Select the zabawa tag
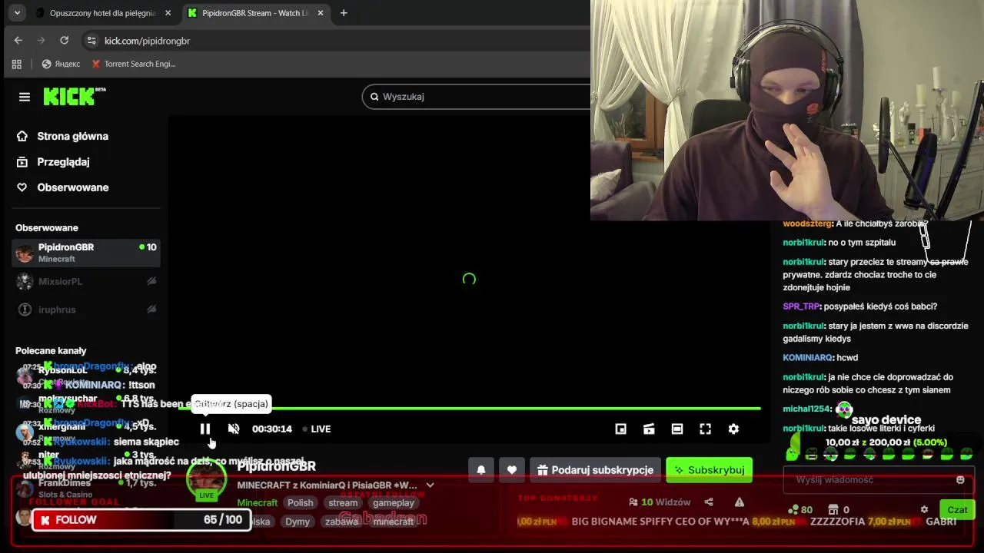 click(341, 522)
